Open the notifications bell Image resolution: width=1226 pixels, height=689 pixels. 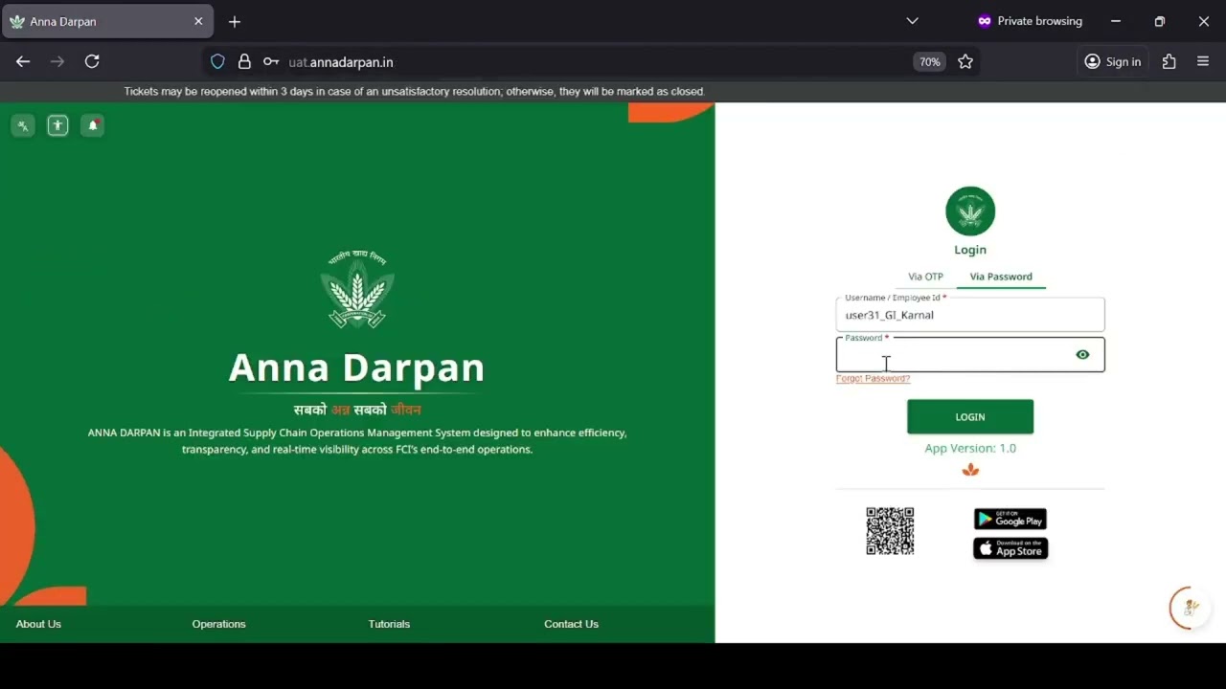(x=92, y=125)
